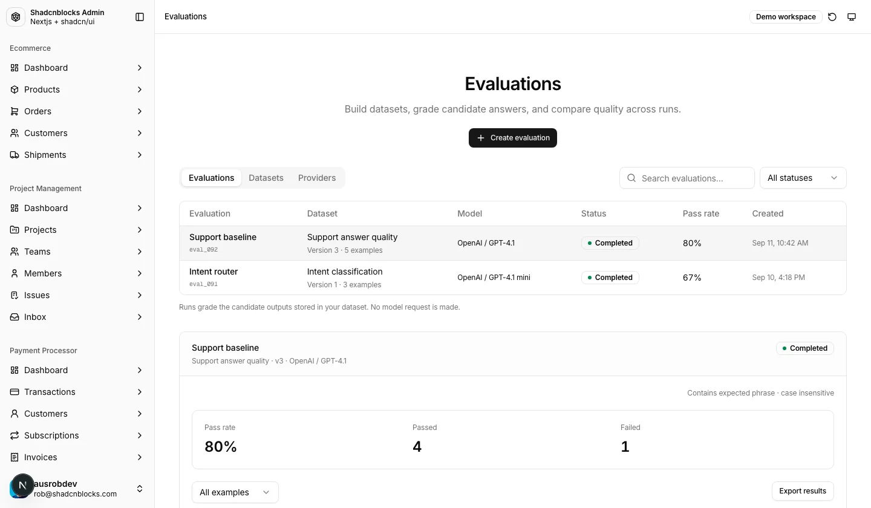Open the All statuses dropdown
This screenshot has height=508, width=871.
(x=803, y=178)
